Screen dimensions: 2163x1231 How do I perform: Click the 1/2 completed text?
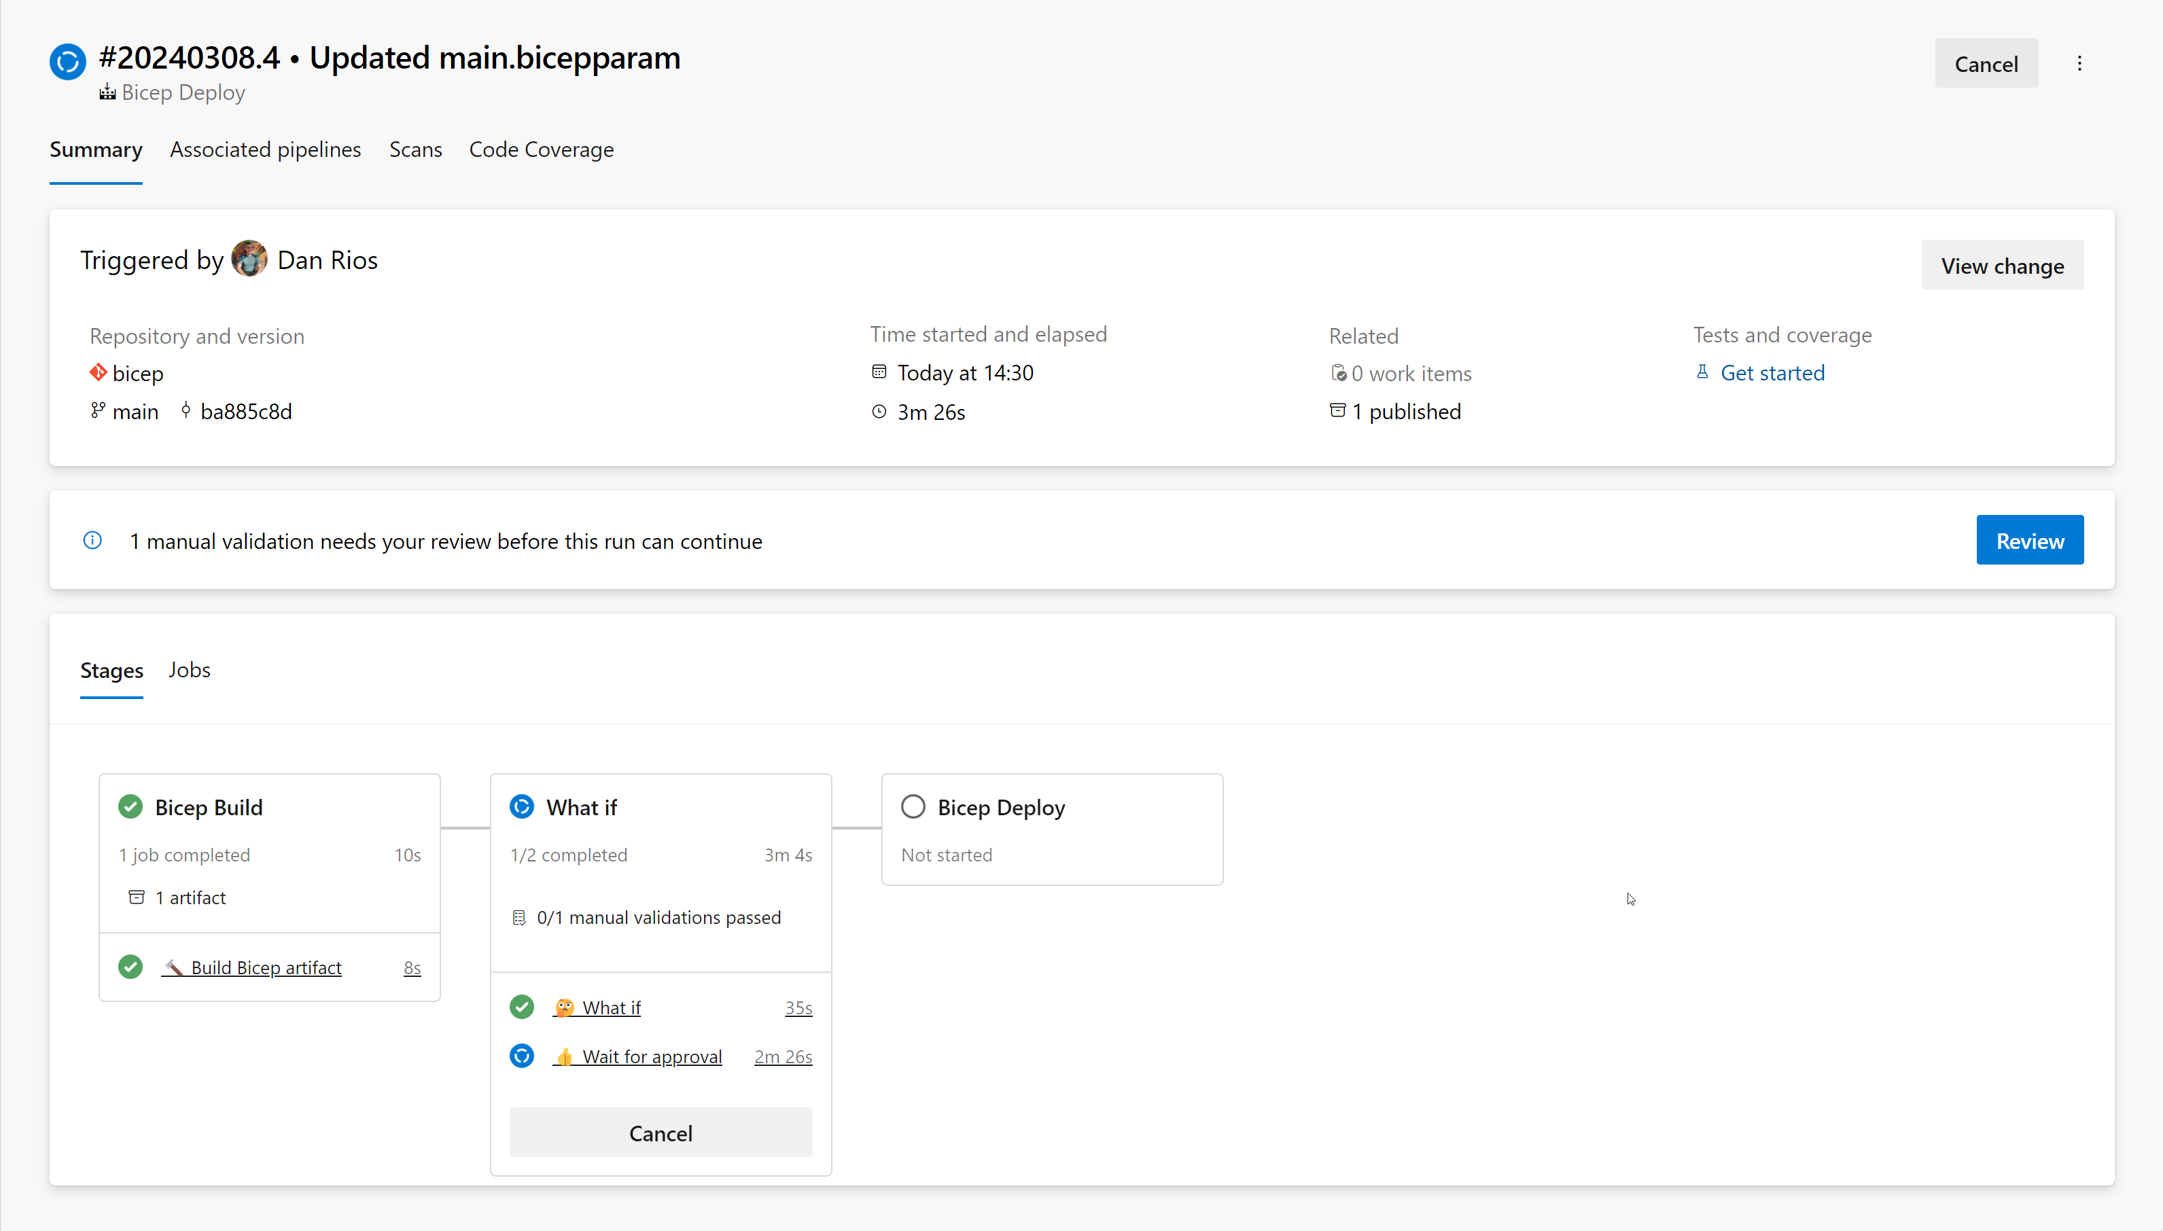569,855
